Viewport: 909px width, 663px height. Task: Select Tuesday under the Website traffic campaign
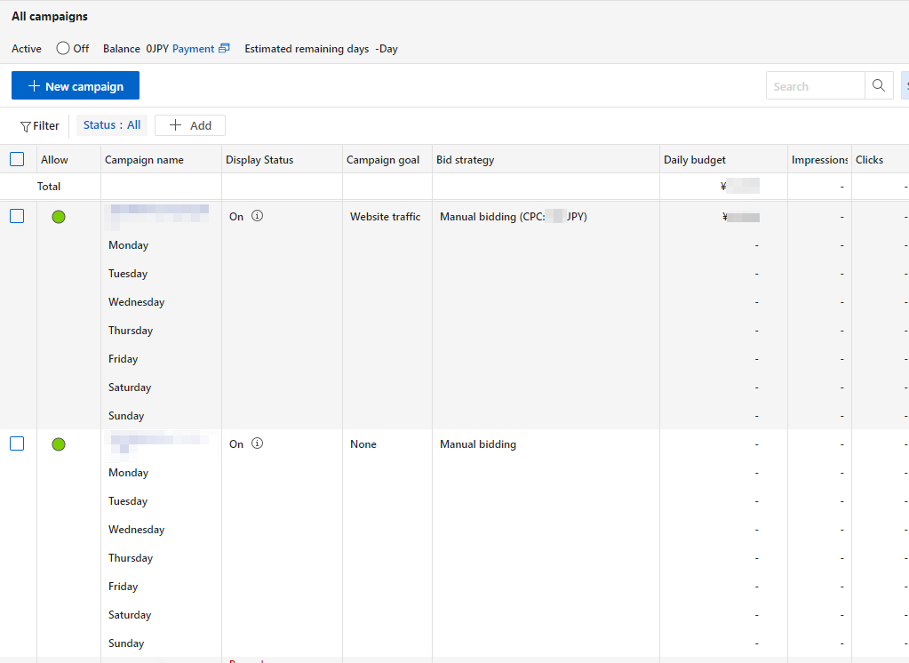128,274
